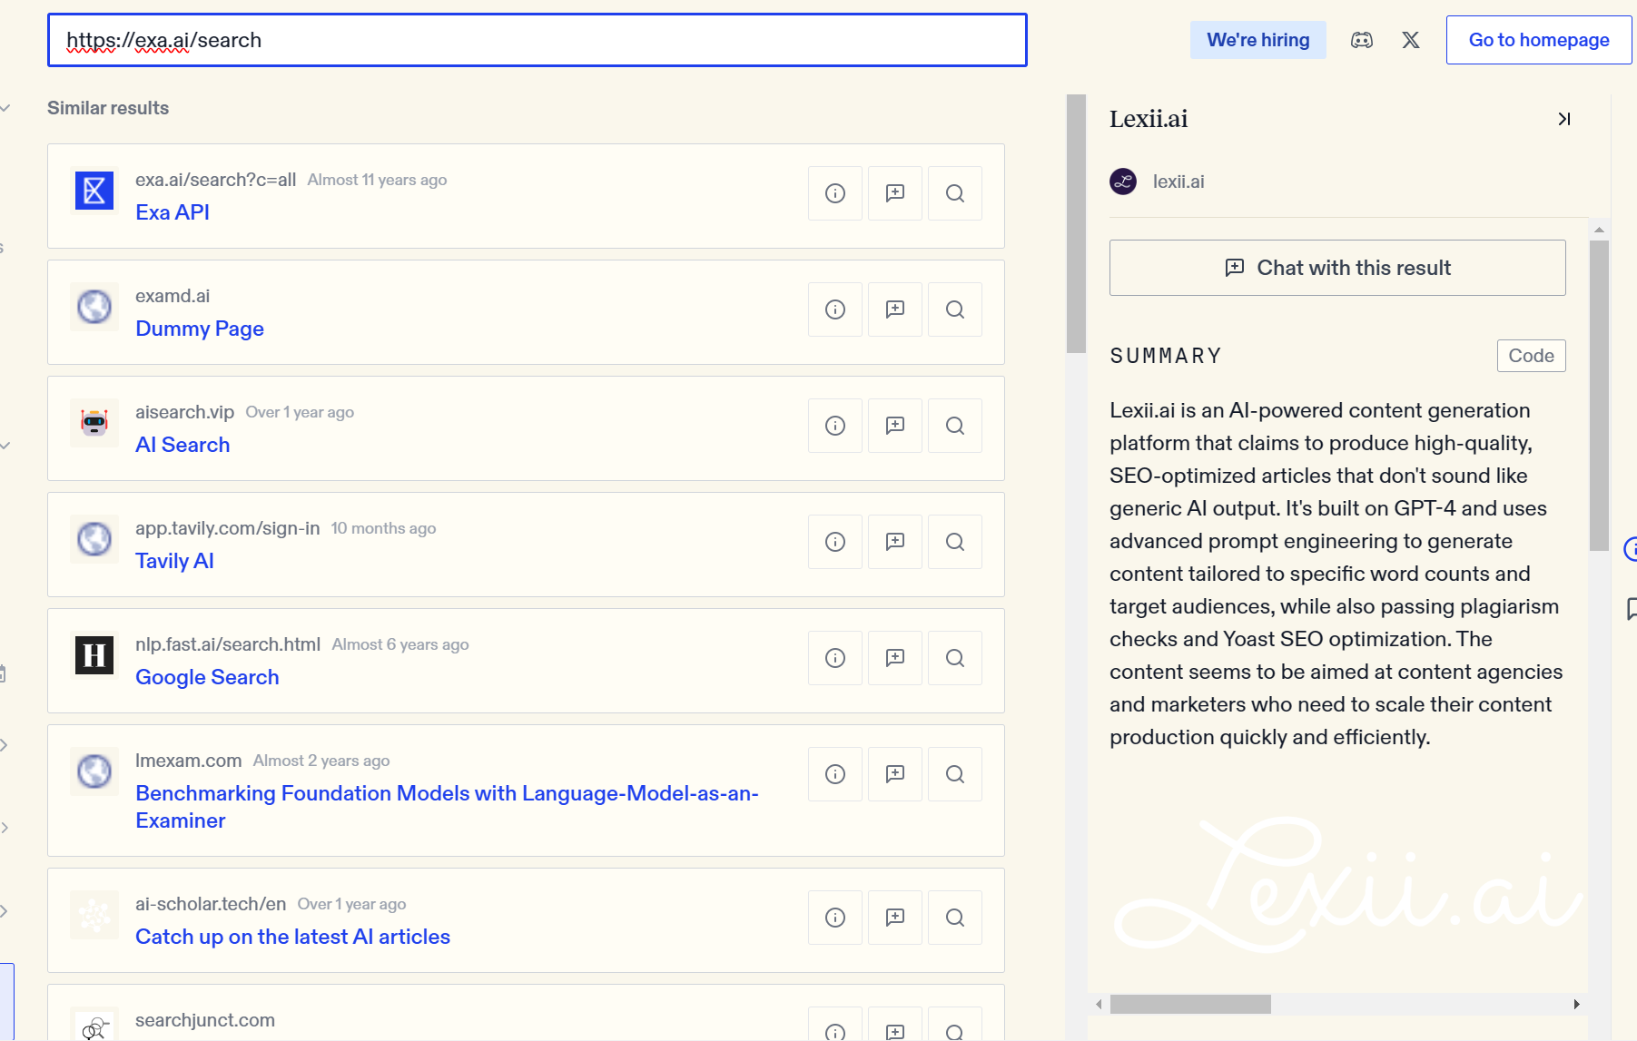Image resolution: width=1637 pixels, height=1041 pixels.
Task: Open info for the Exa API result
Action: point(835,193)
